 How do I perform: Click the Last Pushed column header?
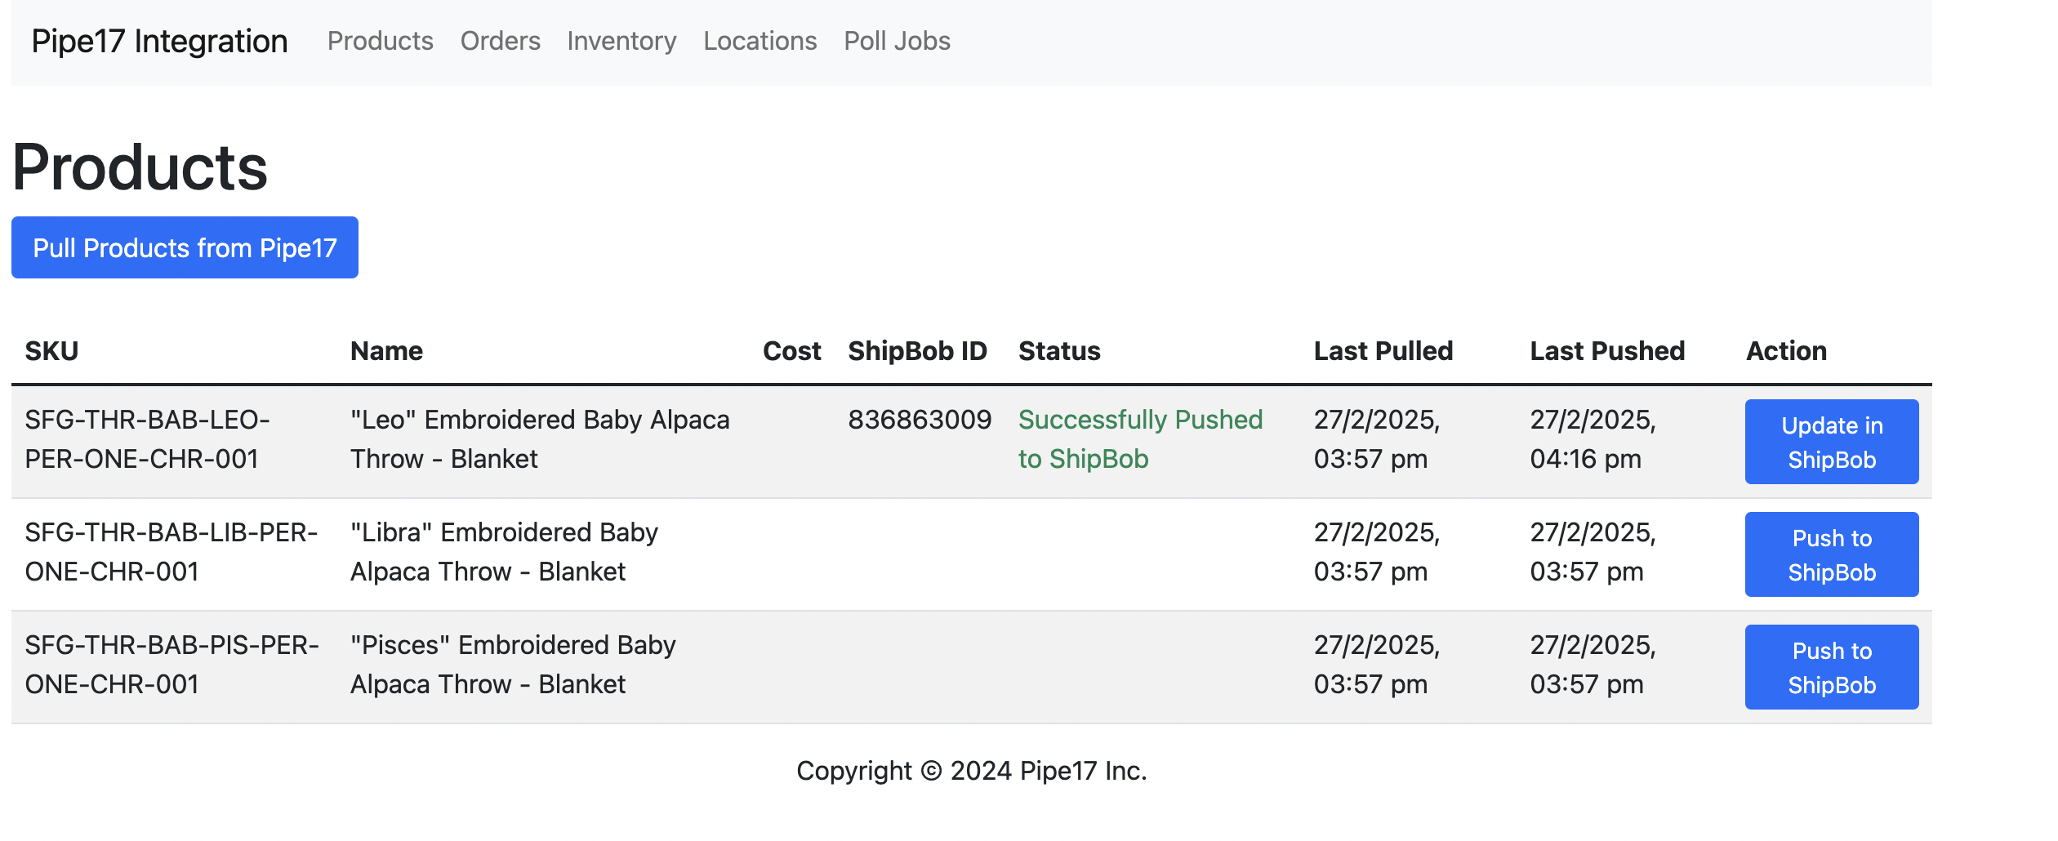1606,351
